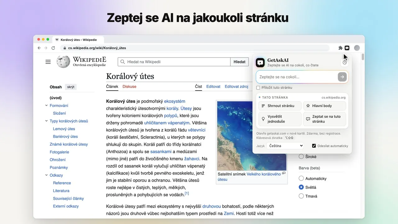Switch to the Editovat tab
Screen dimensions: 398x224
(x=213, y=86)
